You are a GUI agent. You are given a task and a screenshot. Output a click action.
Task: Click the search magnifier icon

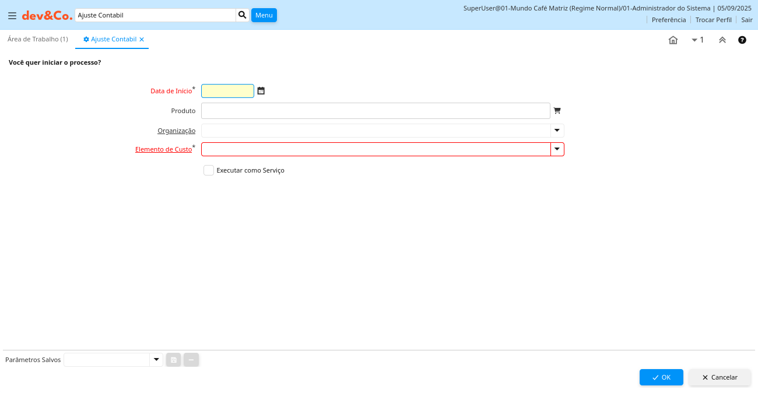pos(242,15)
